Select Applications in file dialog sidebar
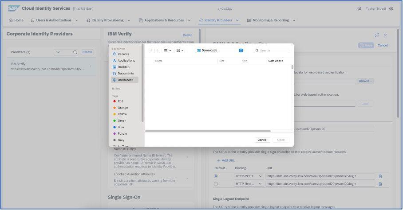 tap(125, 61)
